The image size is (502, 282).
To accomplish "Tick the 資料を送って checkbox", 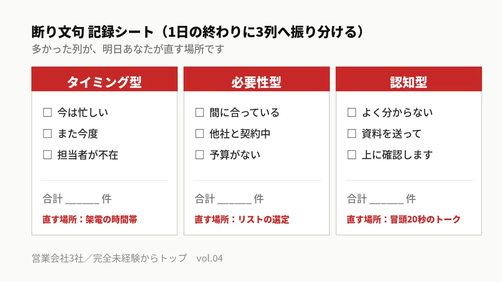I will click(352, 134).
